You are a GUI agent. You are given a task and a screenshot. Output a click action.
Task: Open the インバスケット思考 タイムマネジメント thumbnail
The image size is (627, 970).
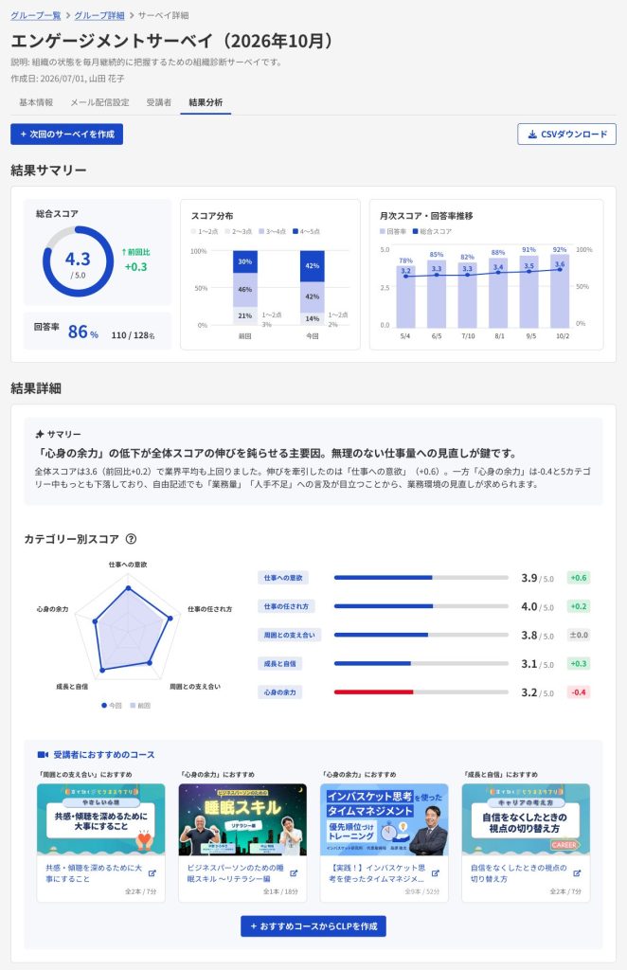(384, 819)
